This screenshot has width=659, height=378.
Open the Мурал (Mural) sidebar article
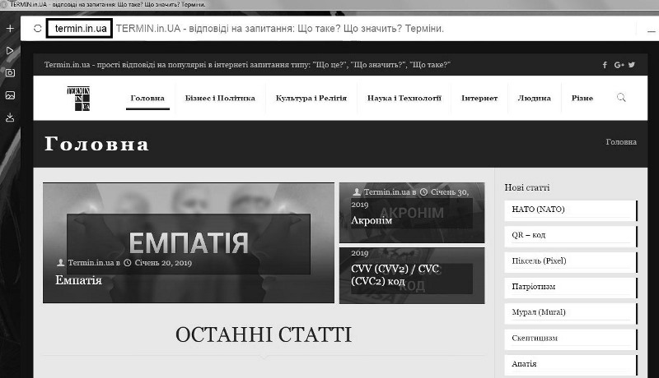[x=571, y=313]
